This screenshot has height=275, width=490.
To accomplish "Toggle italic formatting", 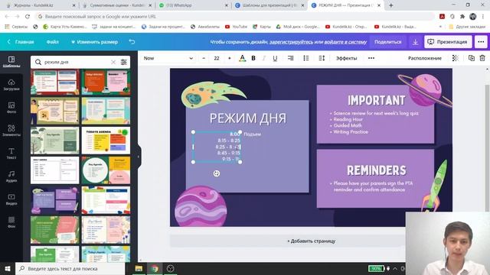I will pyautogui.click(x=264, y=58).
